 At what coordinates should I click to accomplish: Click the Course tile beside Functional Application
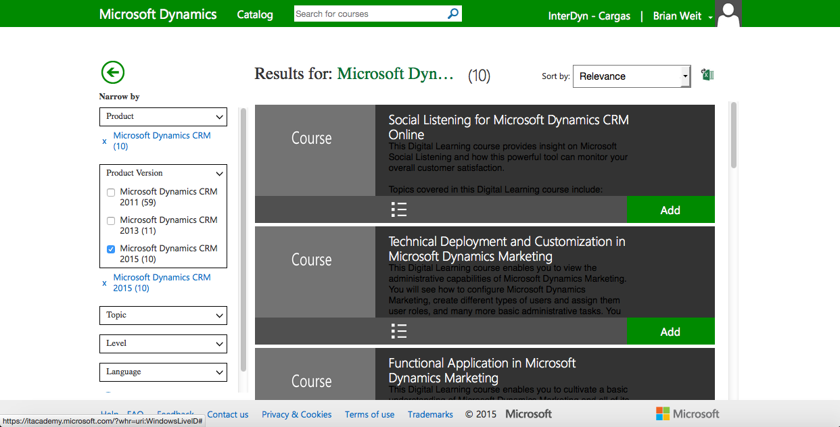pyautogui.click(x=314, y=374)
